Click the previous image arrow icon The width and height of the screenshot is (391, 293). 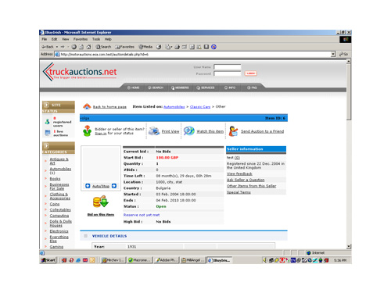click(88, 186)
